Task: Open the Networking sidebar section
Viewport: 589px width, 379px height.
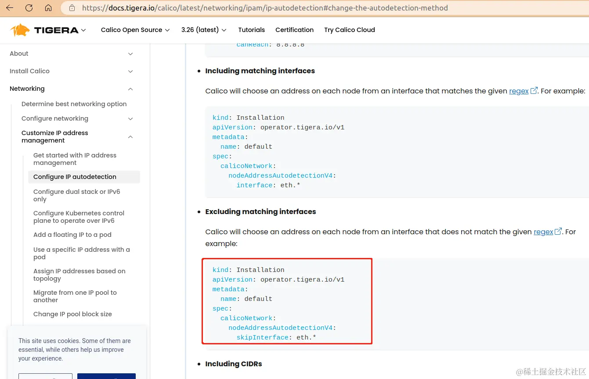Action: pos(27,89)
